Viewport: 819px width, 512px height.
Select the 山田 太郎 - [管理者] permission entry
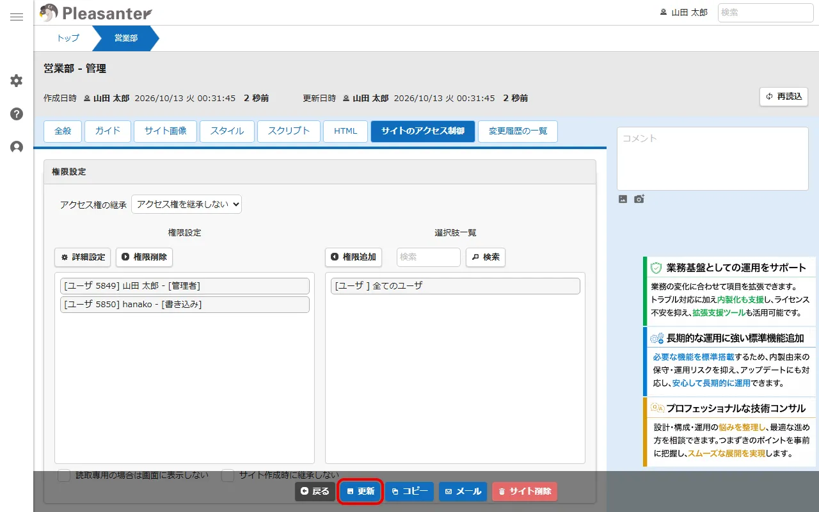coord(185,286)
